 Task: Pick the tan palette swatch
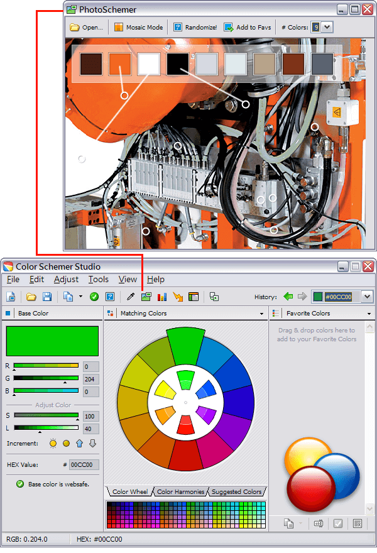(265, 64)
